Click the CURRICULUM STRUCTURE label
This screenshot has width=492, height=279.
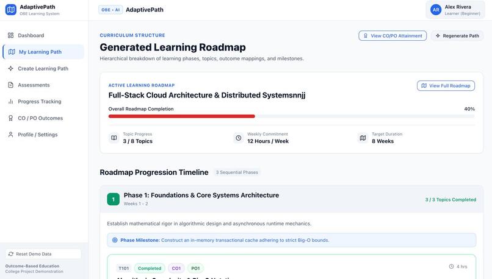point(132,35)
